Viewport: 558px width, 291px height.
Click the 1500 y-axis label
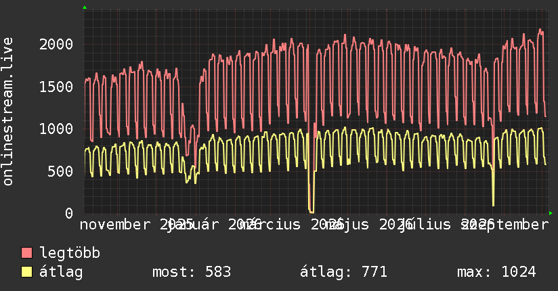(x=56, y=87)
